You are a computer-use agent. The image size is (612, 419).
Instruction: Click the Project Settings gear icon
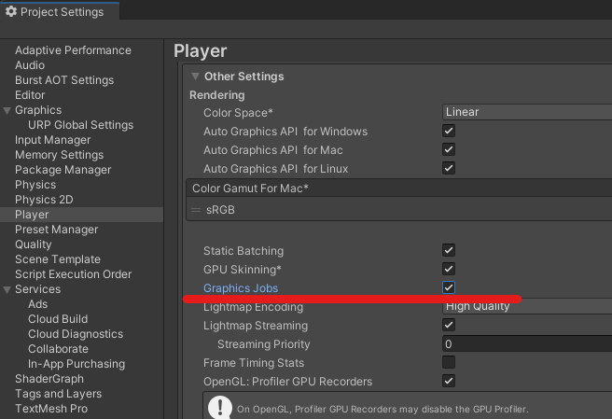click(x=11, y=11)
